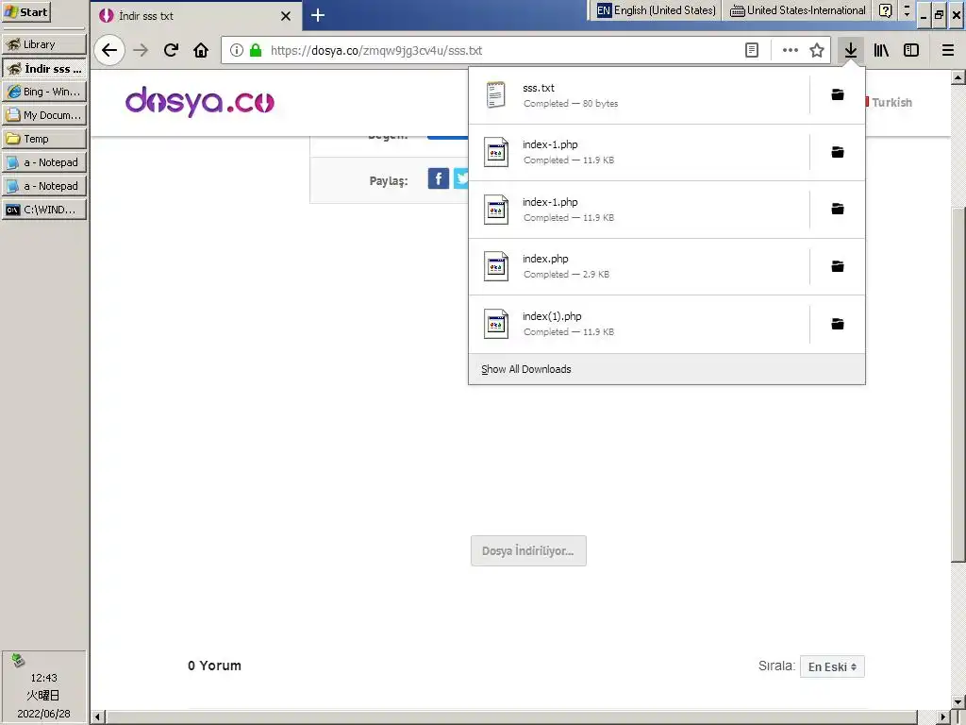This screenshot has width=966, height=725.
Task: Open containing folder for index.php
Action: pos(838,266)
